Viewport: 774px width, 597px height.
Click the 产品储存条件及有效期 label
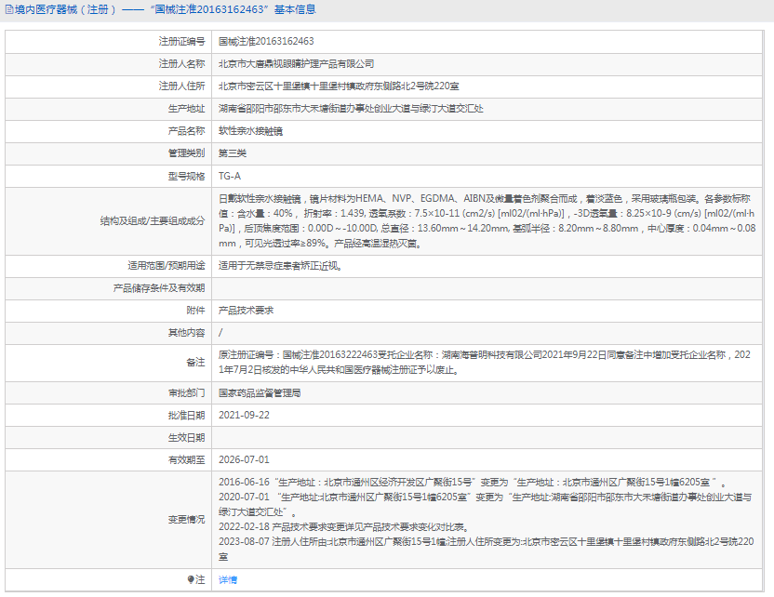159,288
